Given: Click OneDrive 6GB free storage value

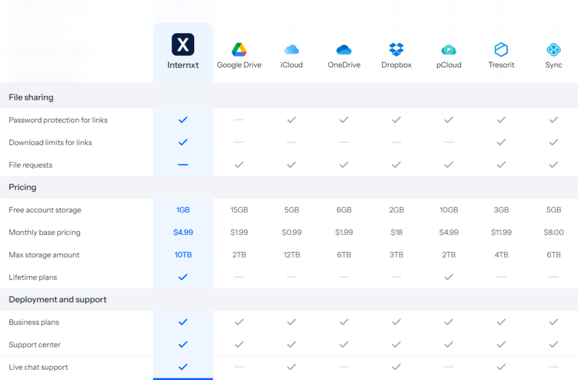Looking at the screenshot, I should click(x=344, y=209).
